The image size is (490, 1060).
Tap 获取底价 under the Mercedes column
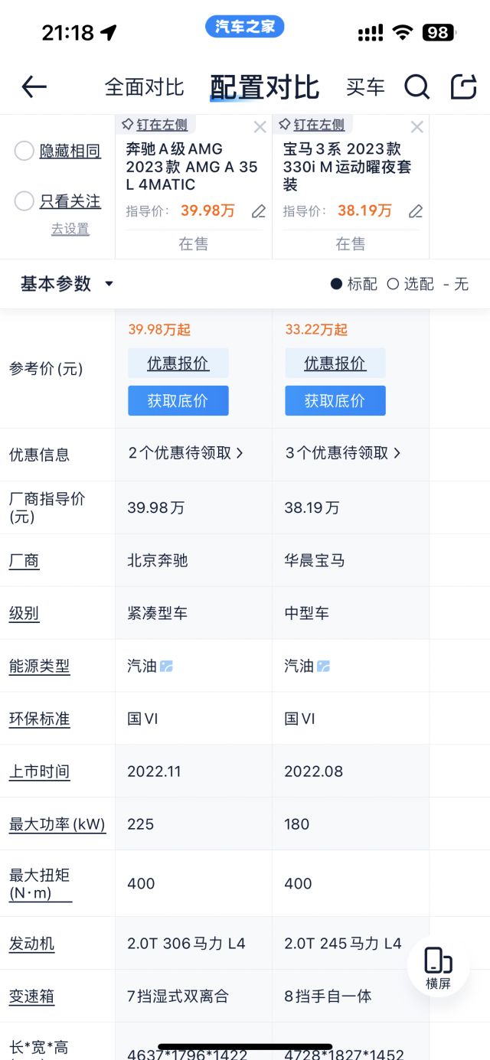click(x=178, y=400)
